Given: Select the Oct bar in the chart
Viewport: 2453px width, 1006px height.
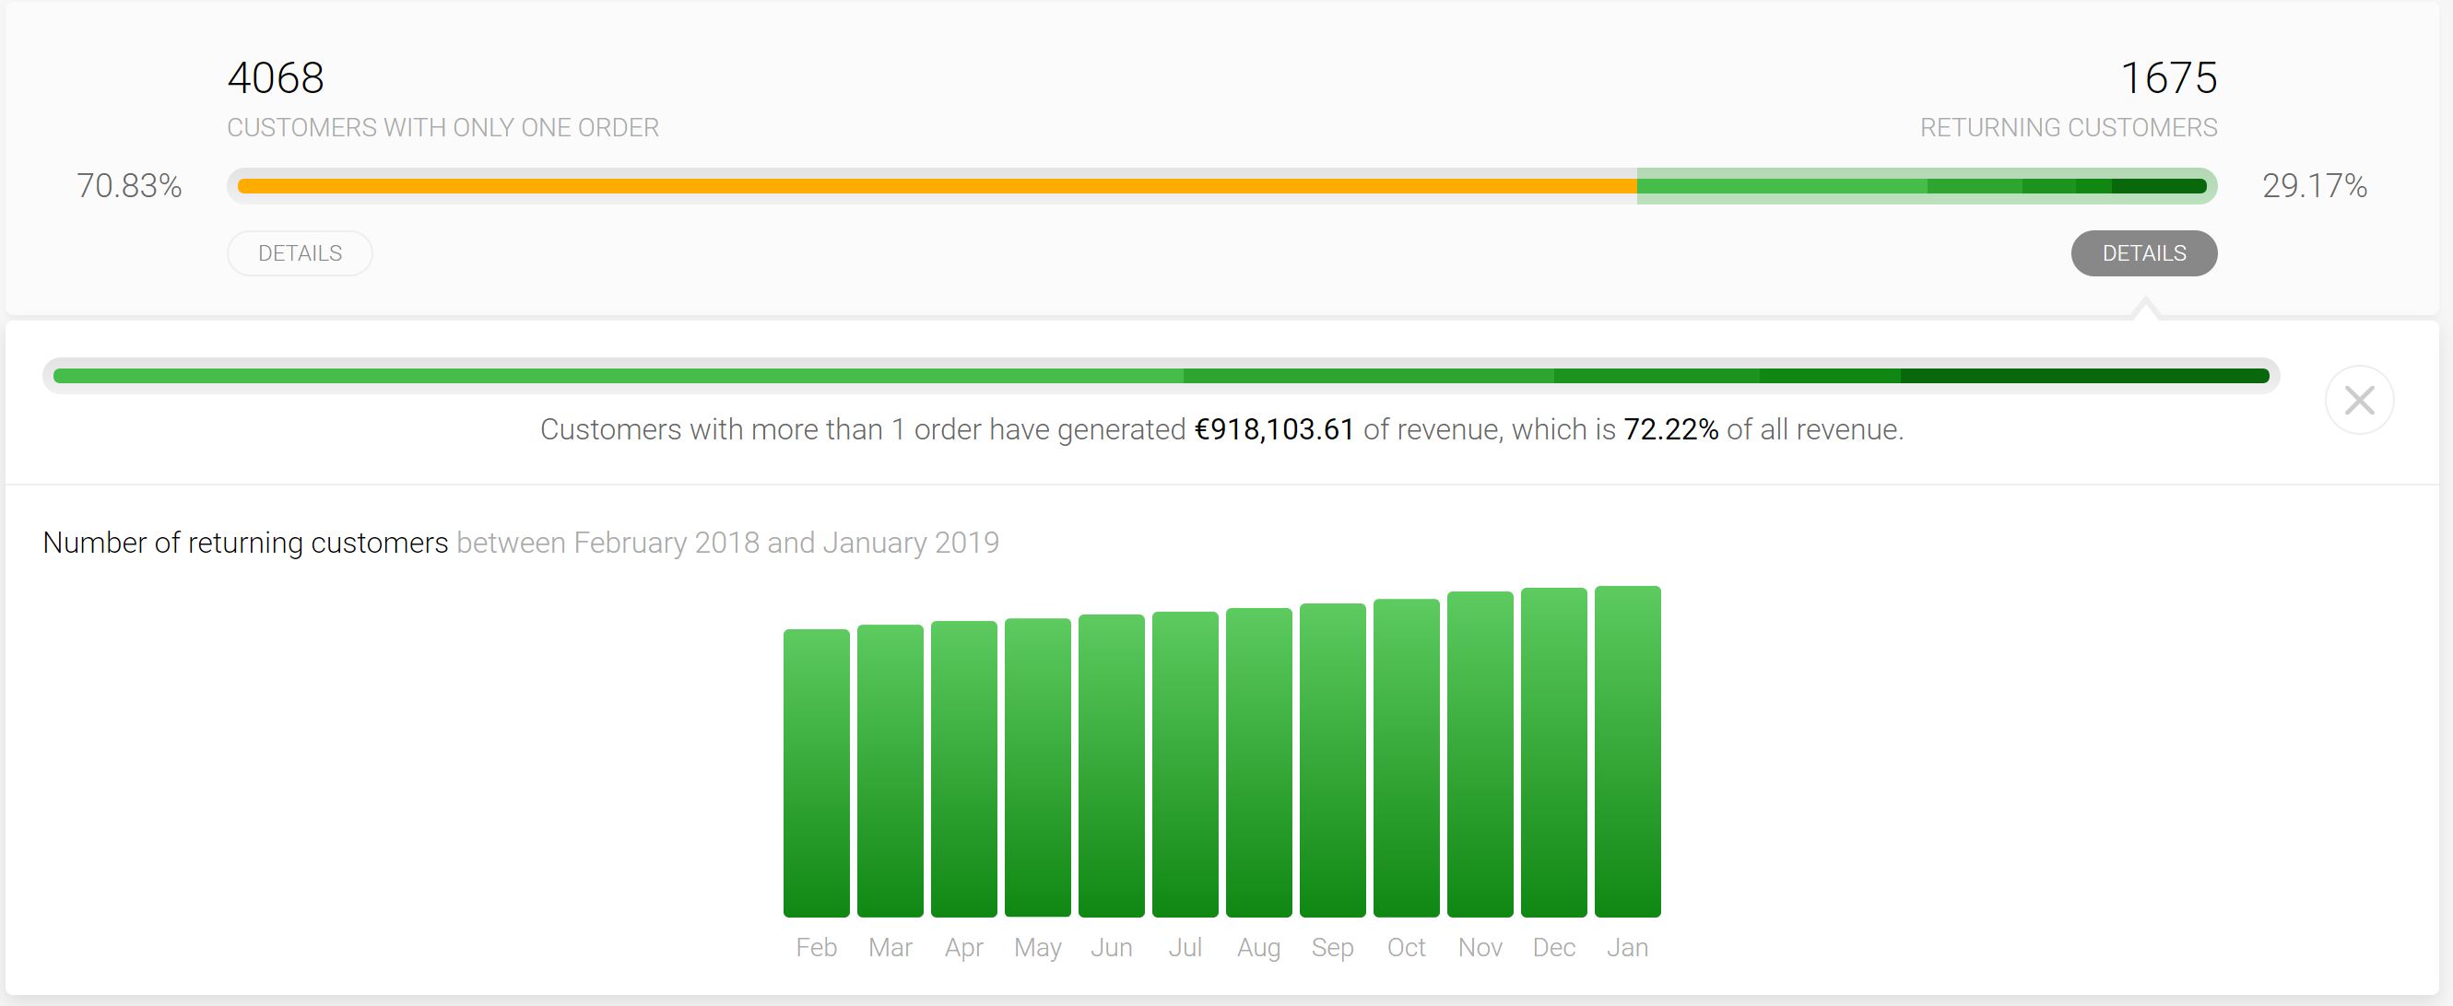Looking at the screenshot, I should pos(1407,757).
